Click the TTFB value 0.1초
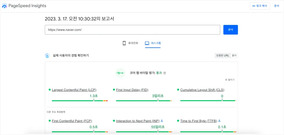 pyautogui.click(x=222, y=127)
